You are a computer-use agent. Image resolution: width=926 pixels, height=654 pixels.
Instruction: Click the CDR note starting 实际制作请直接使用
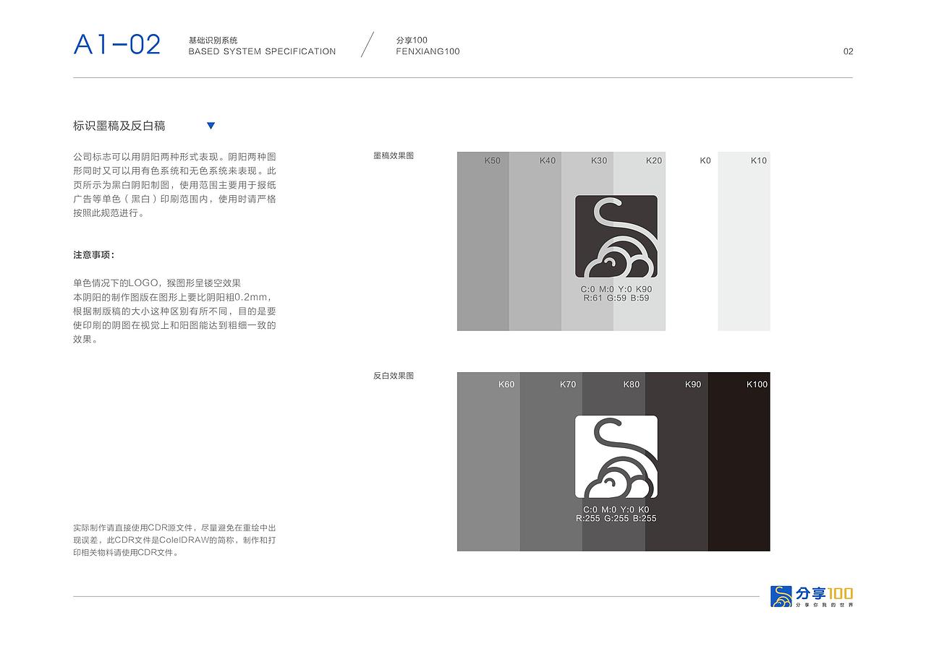tap(174, 540)
